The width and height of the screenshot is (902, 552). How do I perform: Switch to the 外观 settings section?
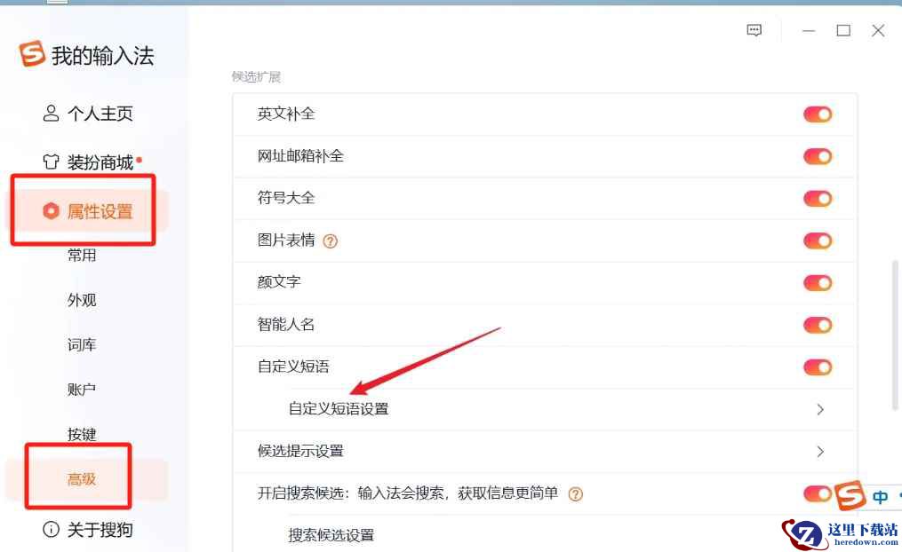tap(82, 300)
